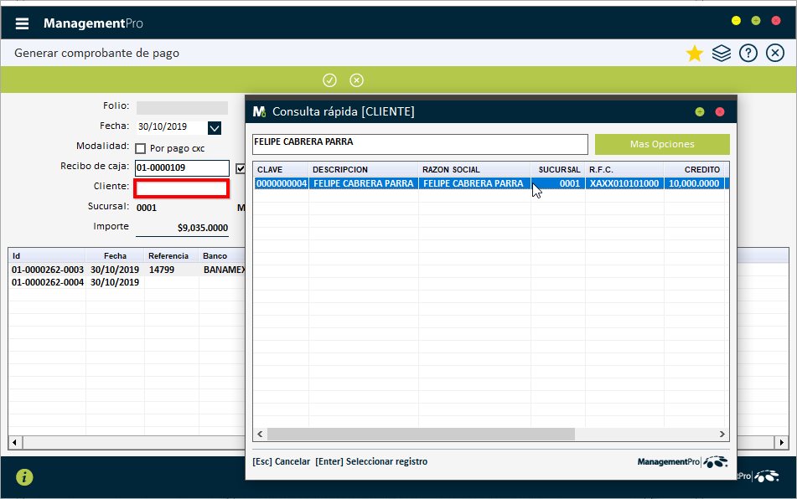Toggle checkbox beside Recibo de caja field
Screen dimensions: 797x499
(241, 168)
